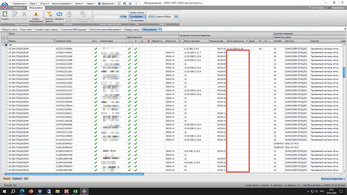The image size is (347, 195).
Task: Click the Серийный номер column header
Action: click(73, 41)
